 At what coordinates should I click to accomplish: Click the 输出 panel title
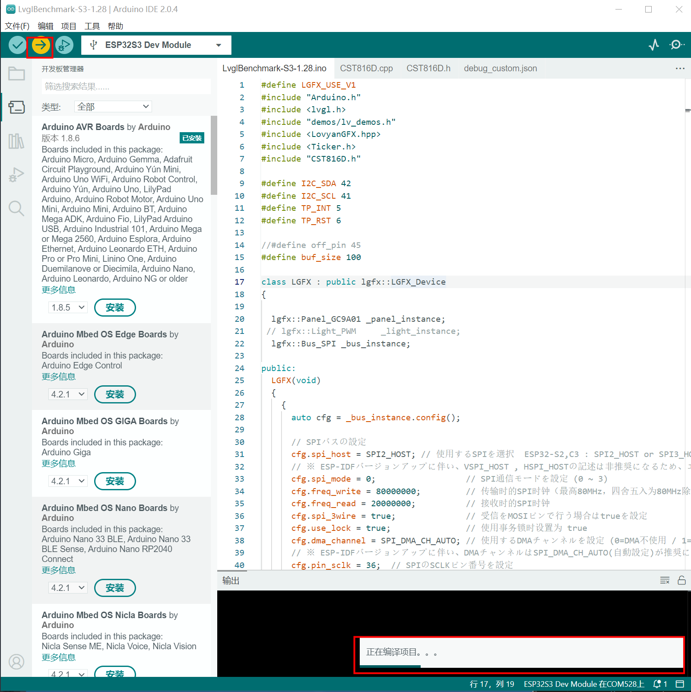[x=231, y=581]
